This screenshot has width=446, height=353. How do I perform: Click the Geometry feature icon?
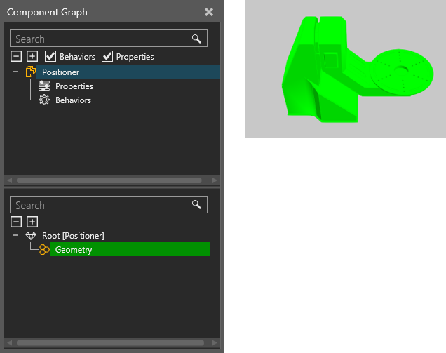click(44, 250)
